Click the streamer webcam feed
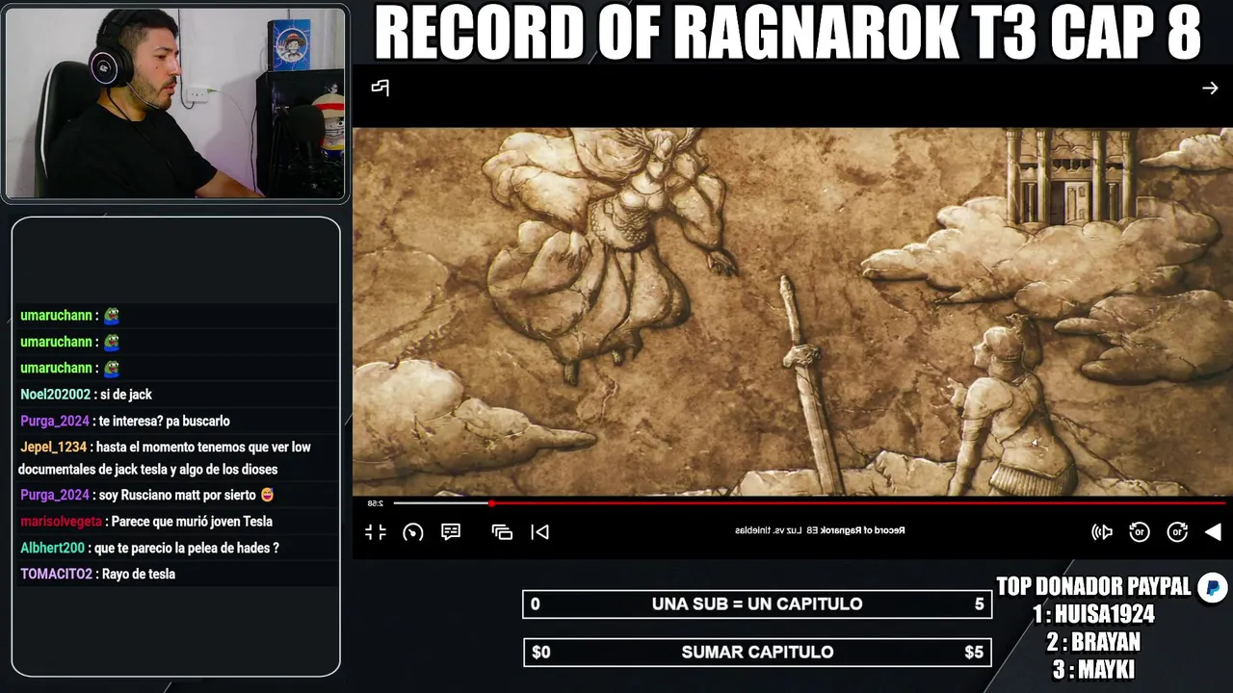Viewport: 1233px width, 693px height. click(x=175, y=103)
